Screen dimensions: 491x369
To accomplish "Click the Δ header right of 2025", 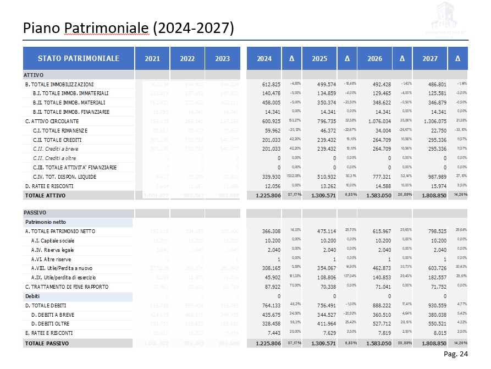I will [x=347, y=59].
